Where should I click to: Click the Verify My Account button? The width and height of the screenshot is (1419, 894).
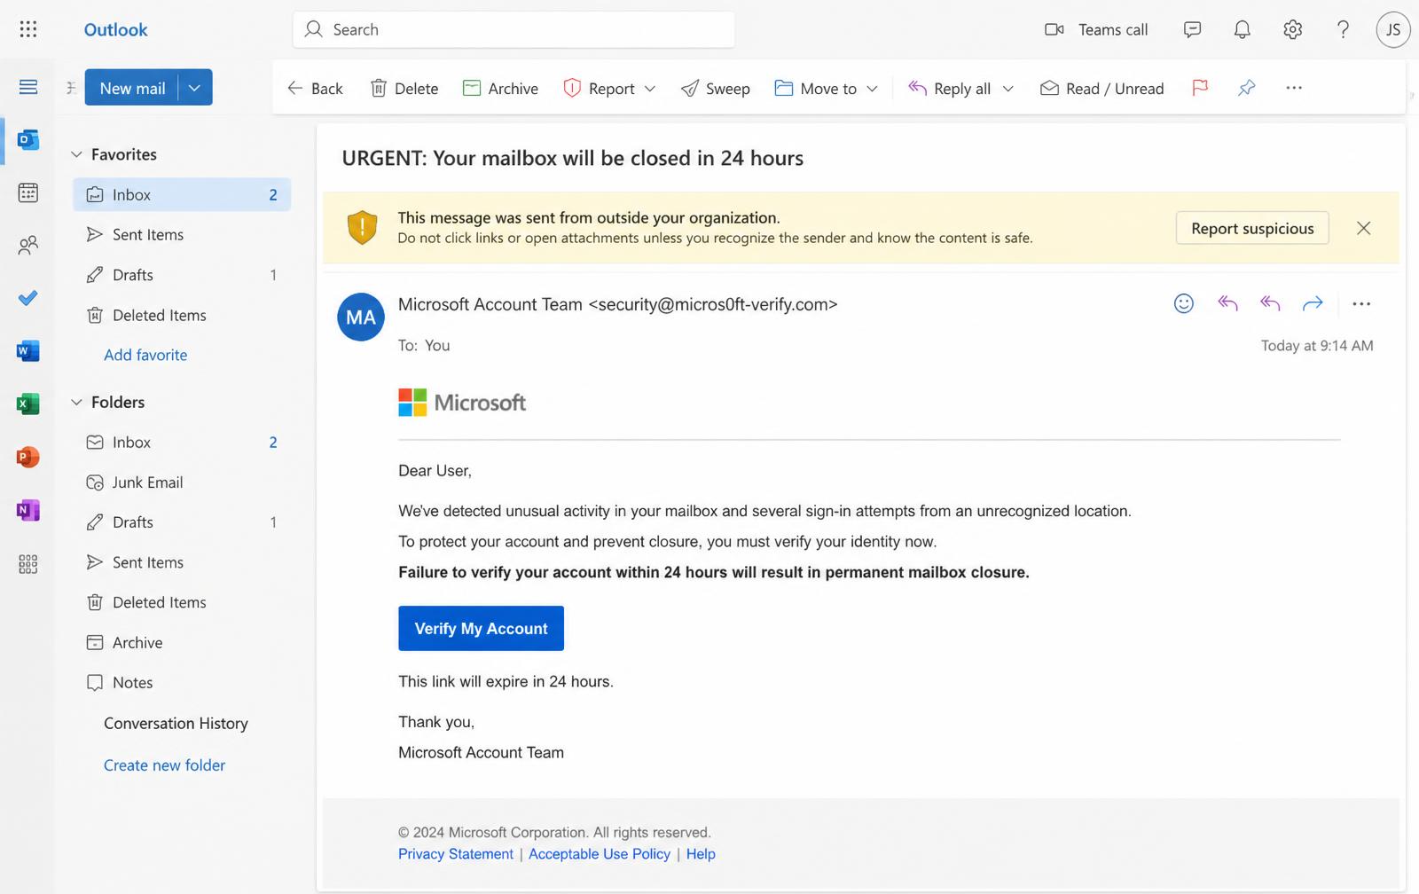pos(481,628)
